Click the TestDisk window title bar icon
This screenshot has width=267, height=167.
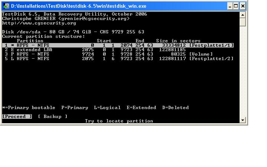click(x=6, y=6)
